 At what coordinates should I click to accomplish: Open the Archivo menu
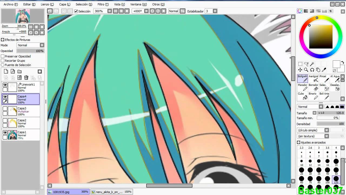click(11, 4)
